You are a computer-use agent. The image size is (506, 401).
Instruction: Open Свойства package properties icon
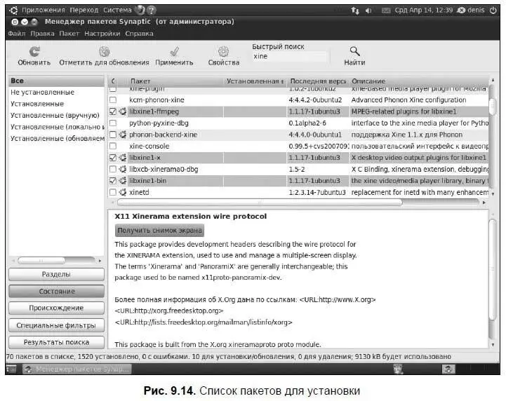point(223,51)
